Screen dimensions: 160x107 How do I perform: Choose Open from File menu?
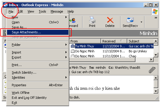coord(38,22)
